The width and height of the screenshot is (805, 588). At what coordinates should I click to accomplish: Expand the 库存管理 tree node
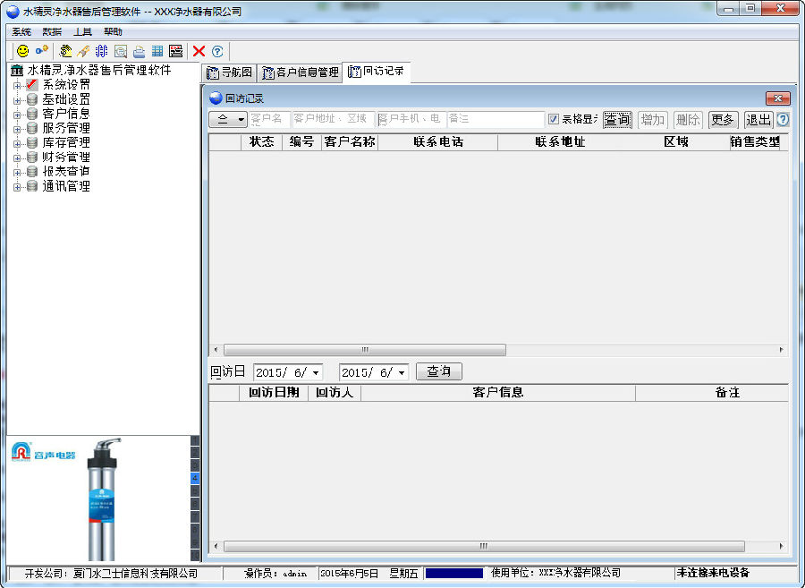tap(17, 143)
